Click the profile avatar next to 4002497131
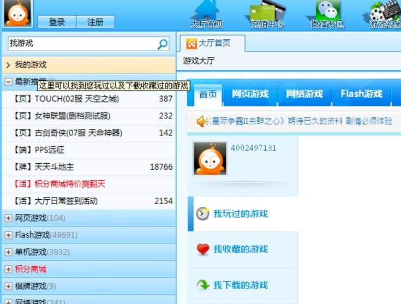 pyautogui.click(x=210, y=159)
